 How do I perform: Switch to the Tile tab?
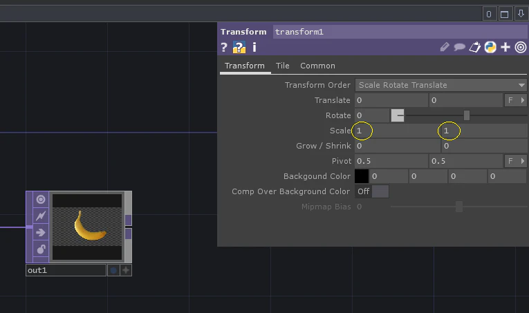[x=282, y=66]
